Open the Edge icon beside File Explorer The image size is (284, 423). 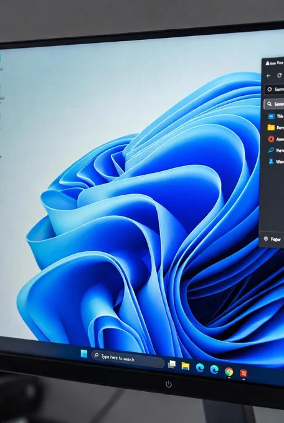click(x=200, y=368)
